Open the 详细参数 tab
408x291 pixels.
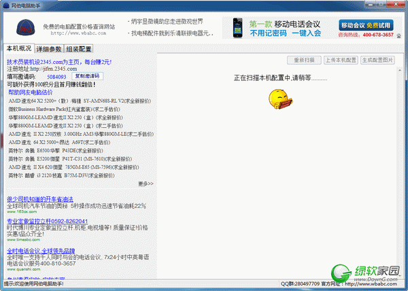49,49
